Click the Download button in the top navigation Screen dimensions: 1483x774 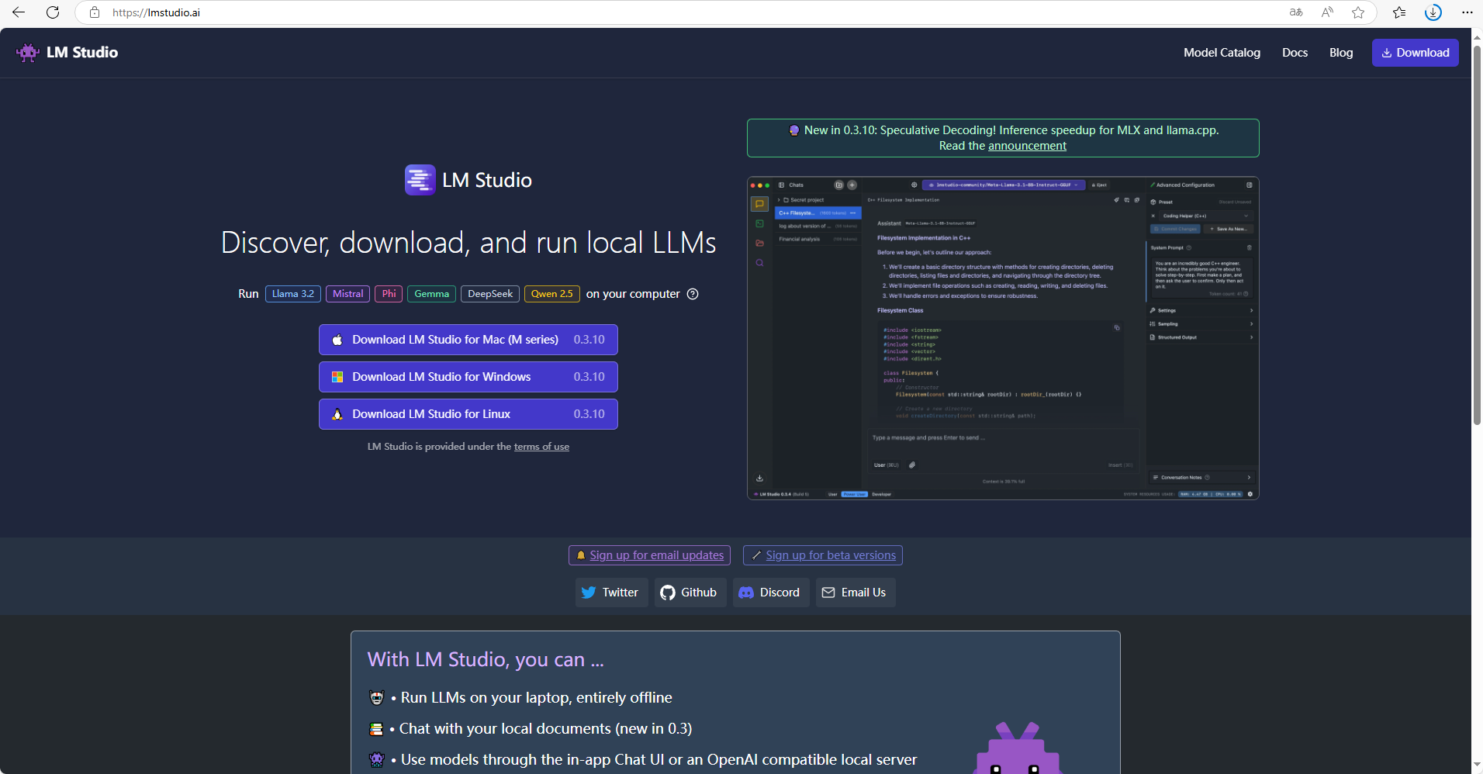(x=1415, y=53)
